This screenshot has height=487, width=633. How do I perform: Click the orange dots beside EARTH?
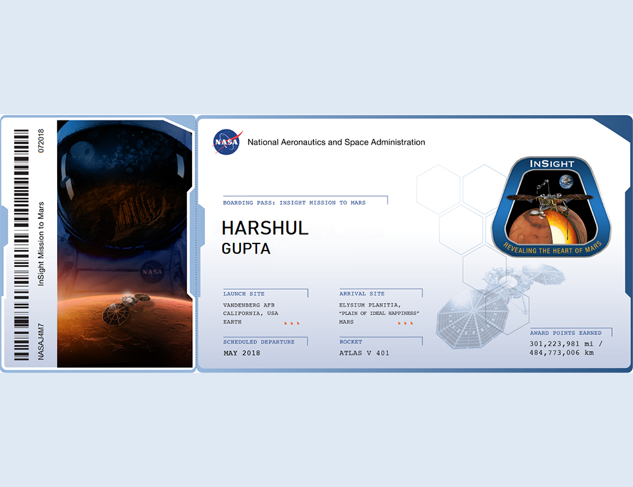click(x=292, y=323)
